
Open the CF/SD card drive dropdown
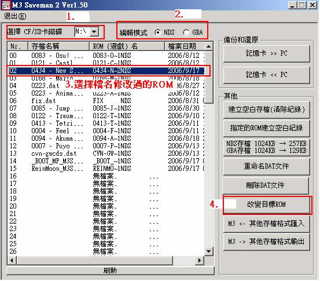94,32
